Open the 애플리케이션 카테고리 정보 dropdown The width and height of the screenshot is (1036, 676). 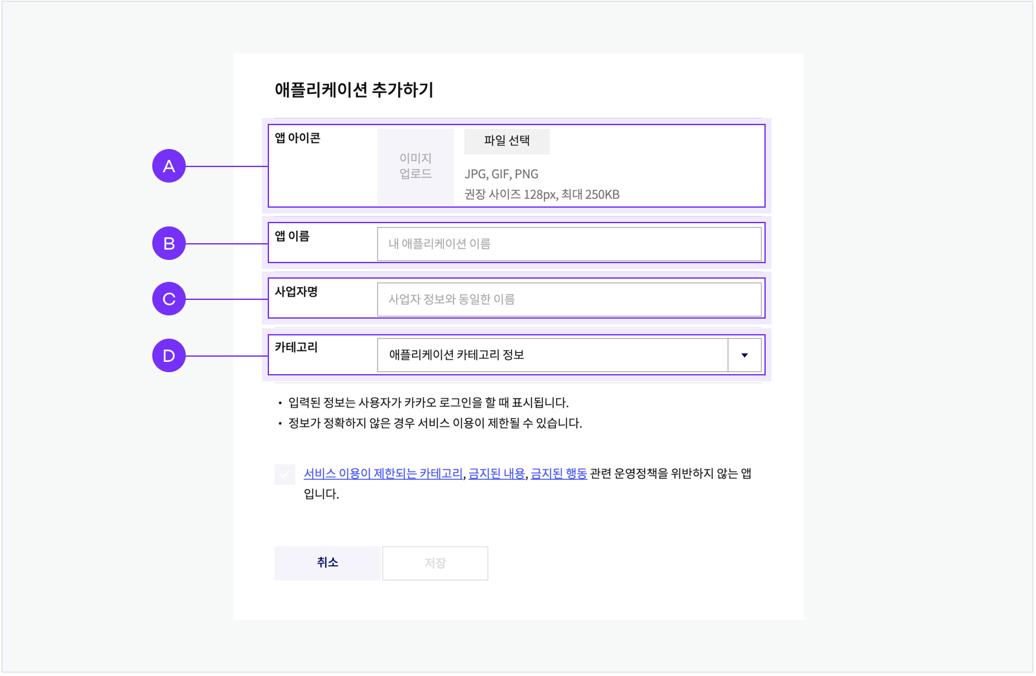pyautogui.click(x=552, y=355)
